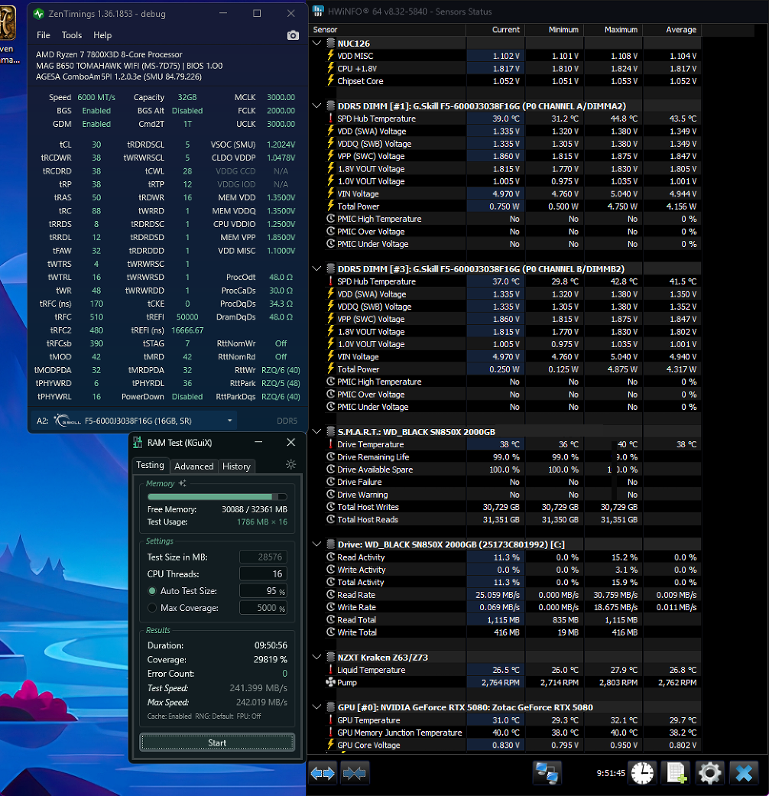The image size is (769, 796).
Task: Click the desktop icon at top-left corner
Action: pyautogui.click(x=7, y=22)
